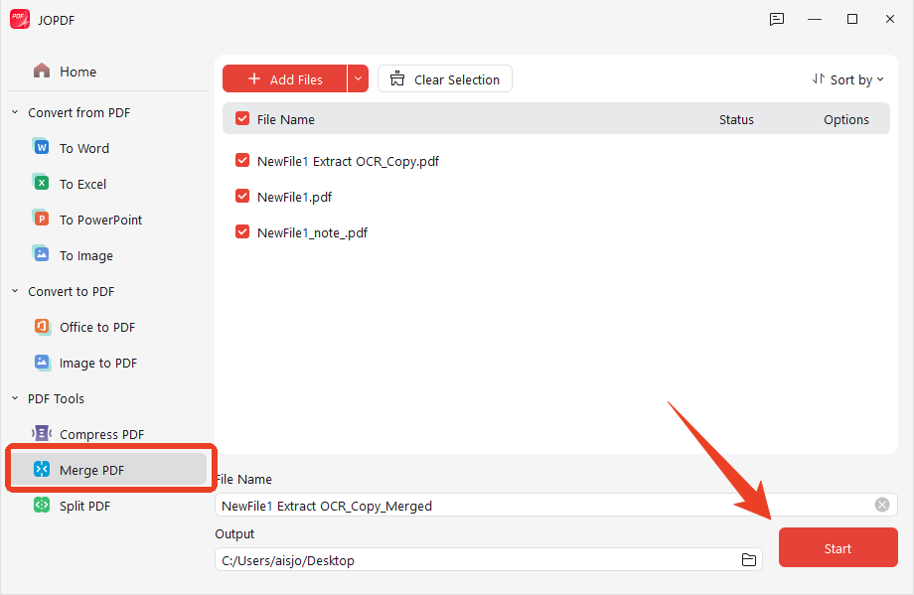Image resolution: width=914 pixels, height=595 pixels.
Task: Open the Compress PDF tool icon
Action: pyautogui.click(x=42, y=433)
